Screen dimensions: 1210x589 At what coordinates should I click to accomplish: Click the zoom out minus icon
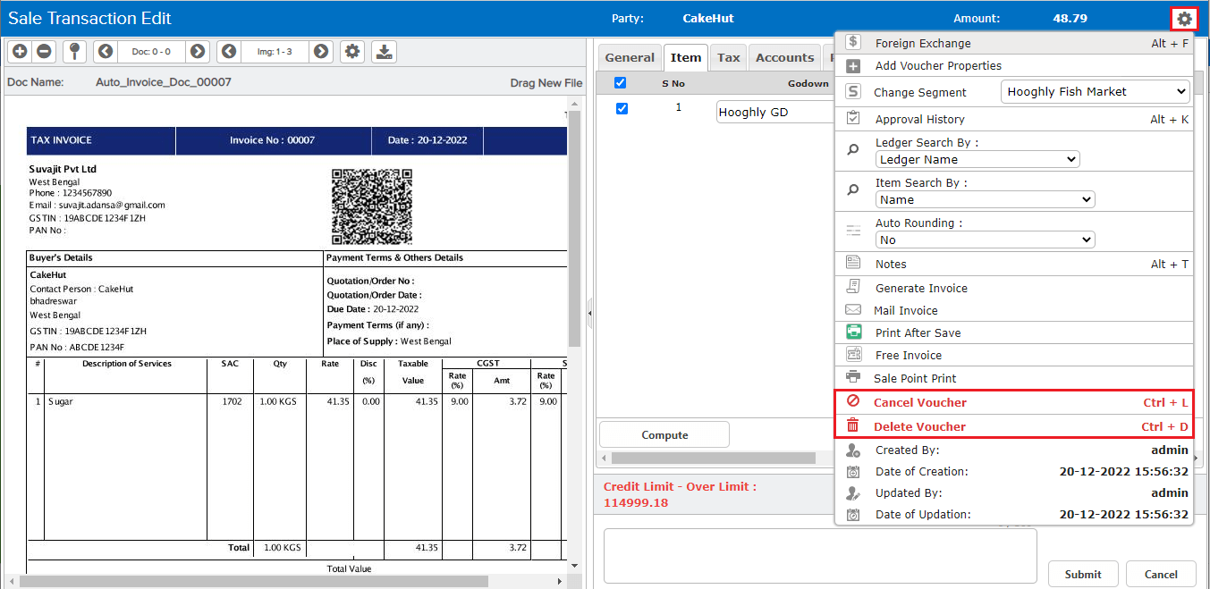[44, 52]
